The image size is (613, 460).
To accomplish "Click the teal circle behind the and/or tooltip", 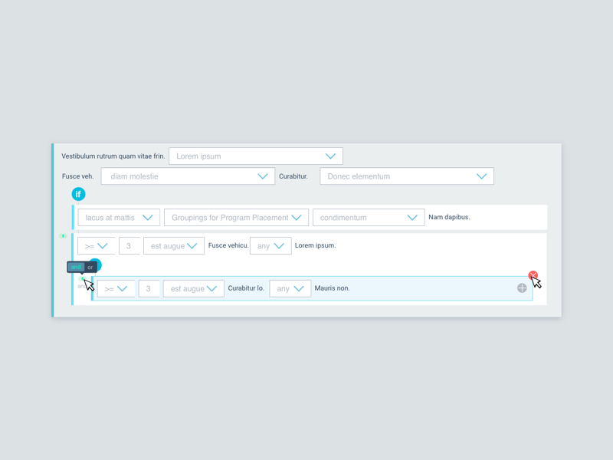I will (96, 265).
